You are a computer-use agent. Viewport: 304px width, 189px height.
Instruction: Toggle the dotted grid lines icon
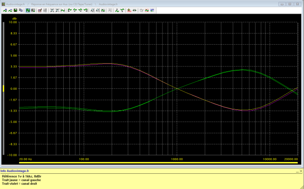tap(45, 10)
